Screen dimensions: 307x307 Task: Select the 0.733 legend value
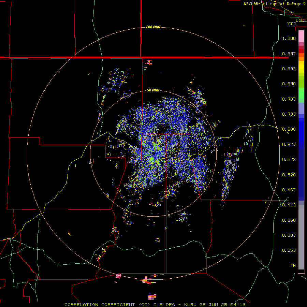pos(289,114)
